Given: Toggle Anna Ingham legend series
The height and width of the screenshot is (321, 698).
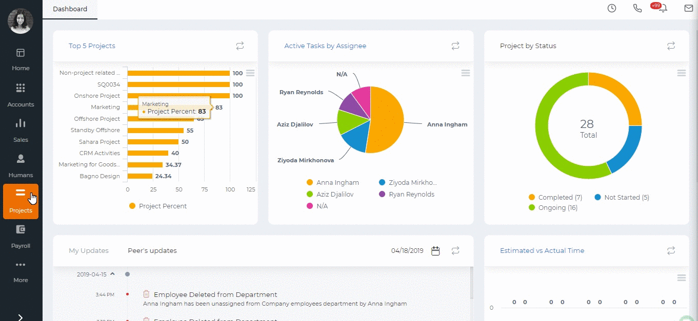Looking at the screenshot, I should 333,182.
